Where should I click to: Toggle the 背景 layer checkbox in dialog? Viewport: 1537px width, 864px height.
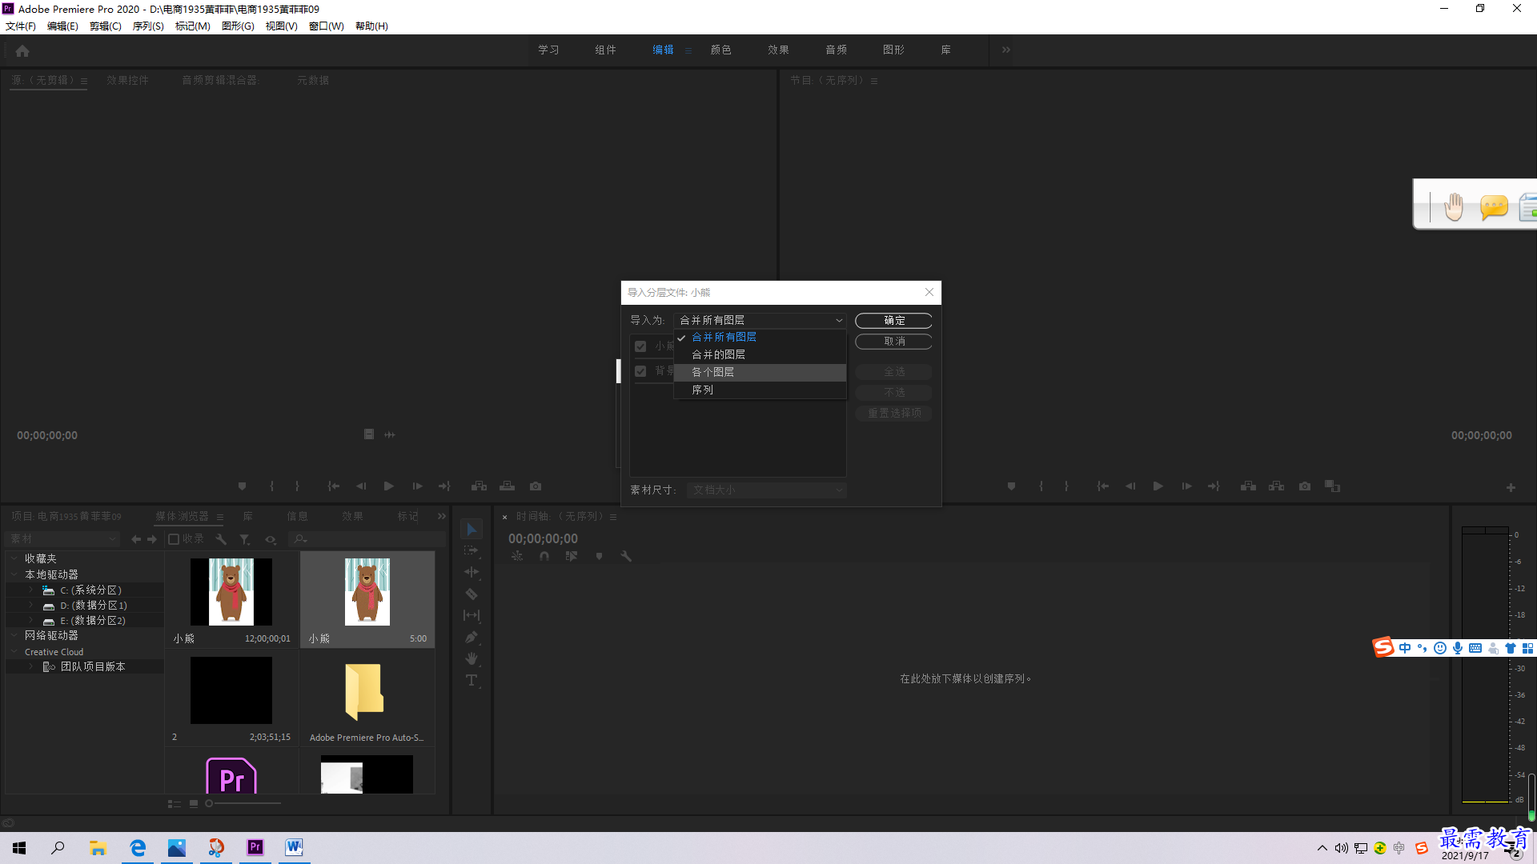(x=640, y=371)
